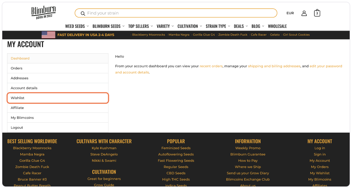The height and width of the screenshot is (189, 353).
Task: Open High THC Seeds footer link
Action: point(176,179)
